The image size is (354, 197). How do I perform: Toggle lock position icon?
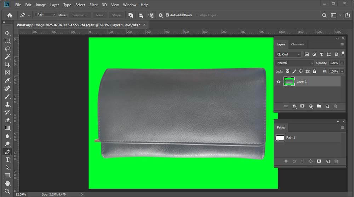[301, 71]
